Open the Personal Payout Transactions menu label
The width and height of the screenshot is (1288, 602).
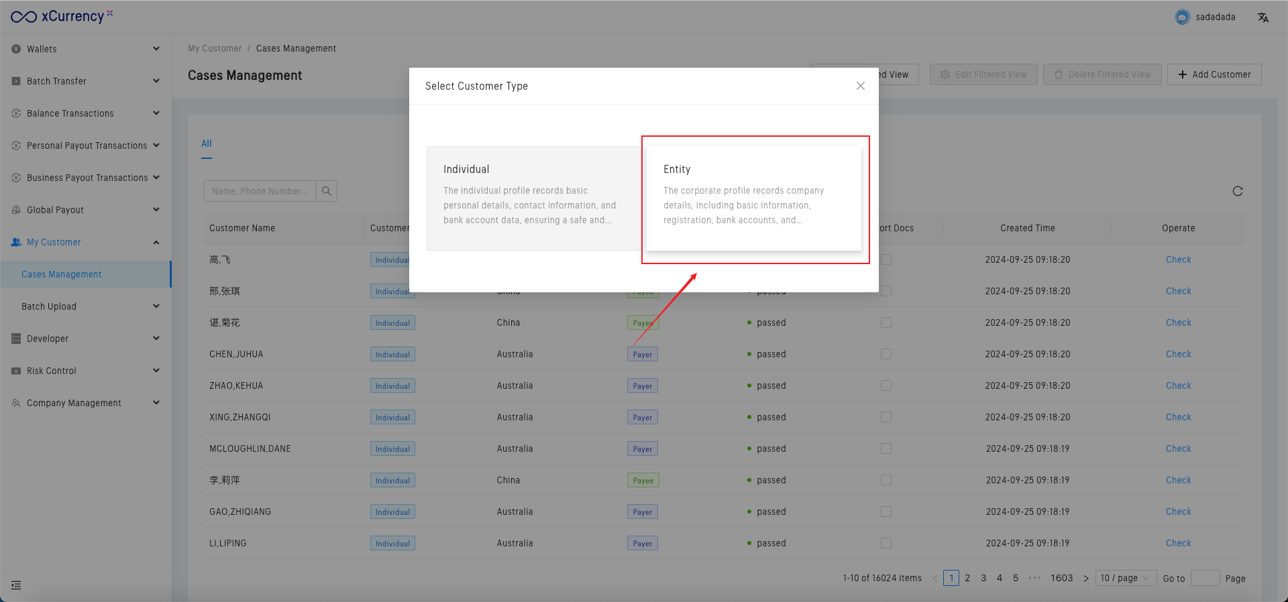[87, 145]
